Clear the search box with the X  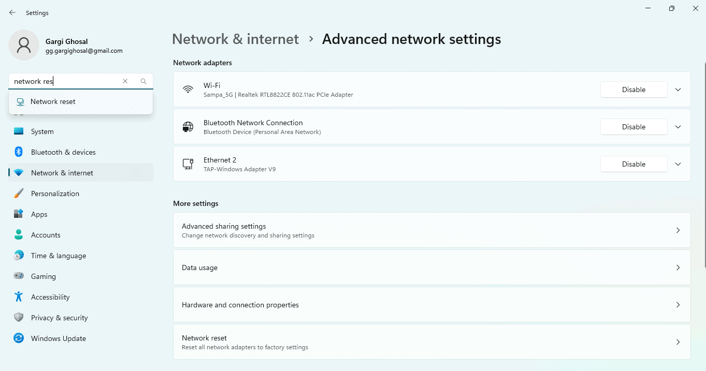pos(125,81)
